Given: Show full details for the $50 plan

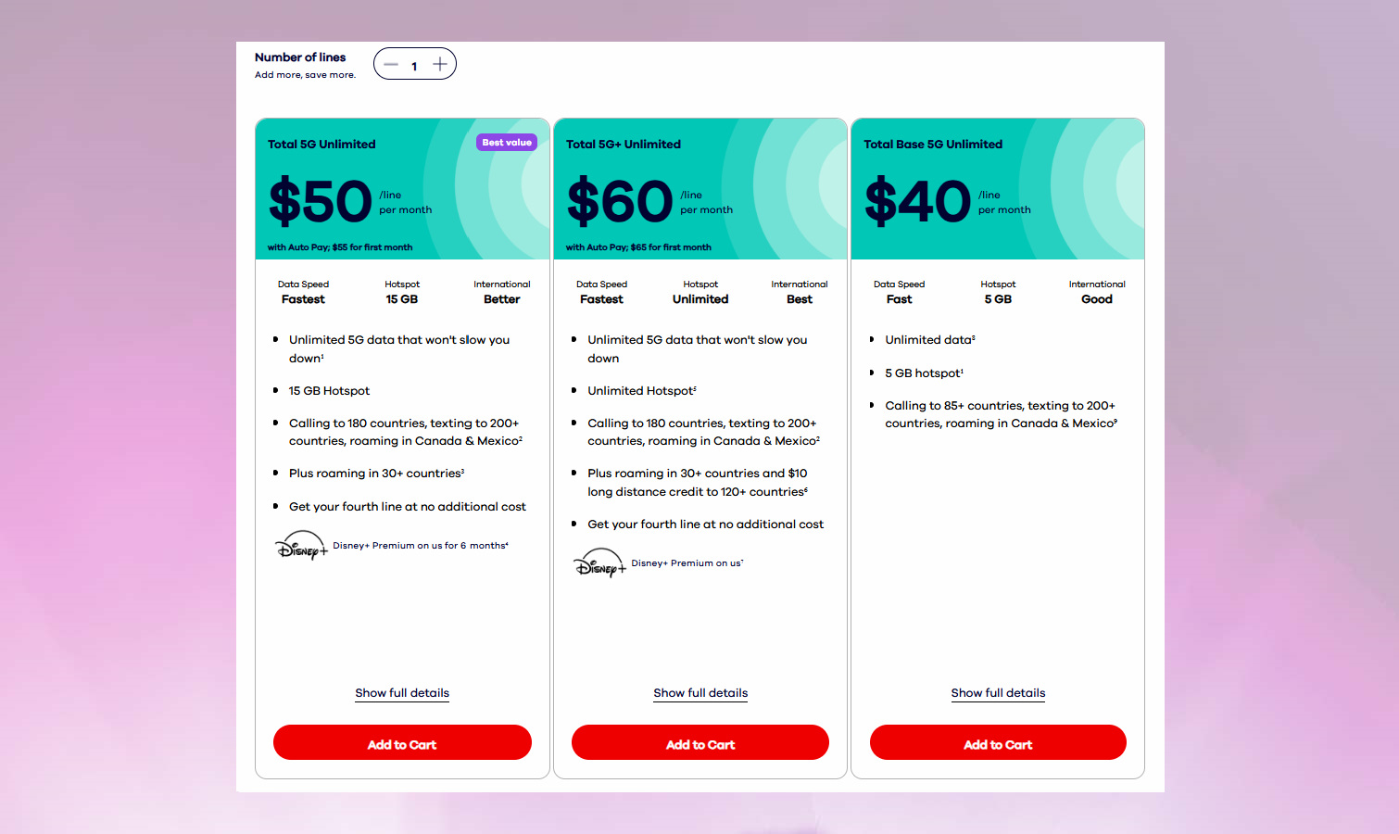Looking at the screenshot, I should click(x=401, y=692).
